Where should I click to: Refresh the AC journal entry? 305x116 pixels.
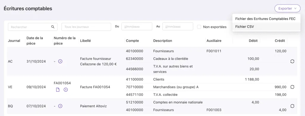tap(292, 61)
